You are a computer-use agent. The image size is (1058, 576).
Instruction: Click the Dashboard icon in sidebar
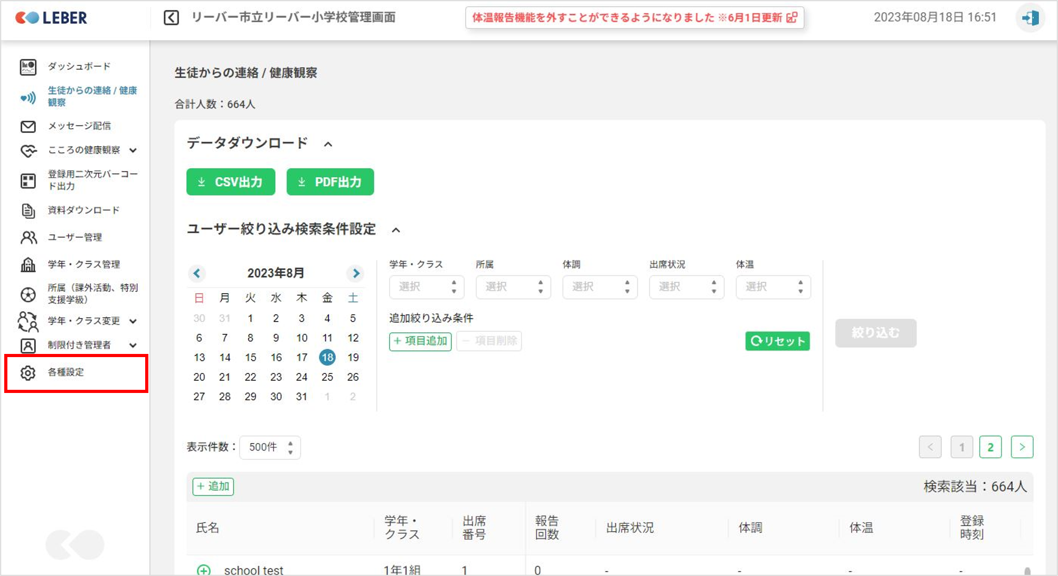[28, 67]
